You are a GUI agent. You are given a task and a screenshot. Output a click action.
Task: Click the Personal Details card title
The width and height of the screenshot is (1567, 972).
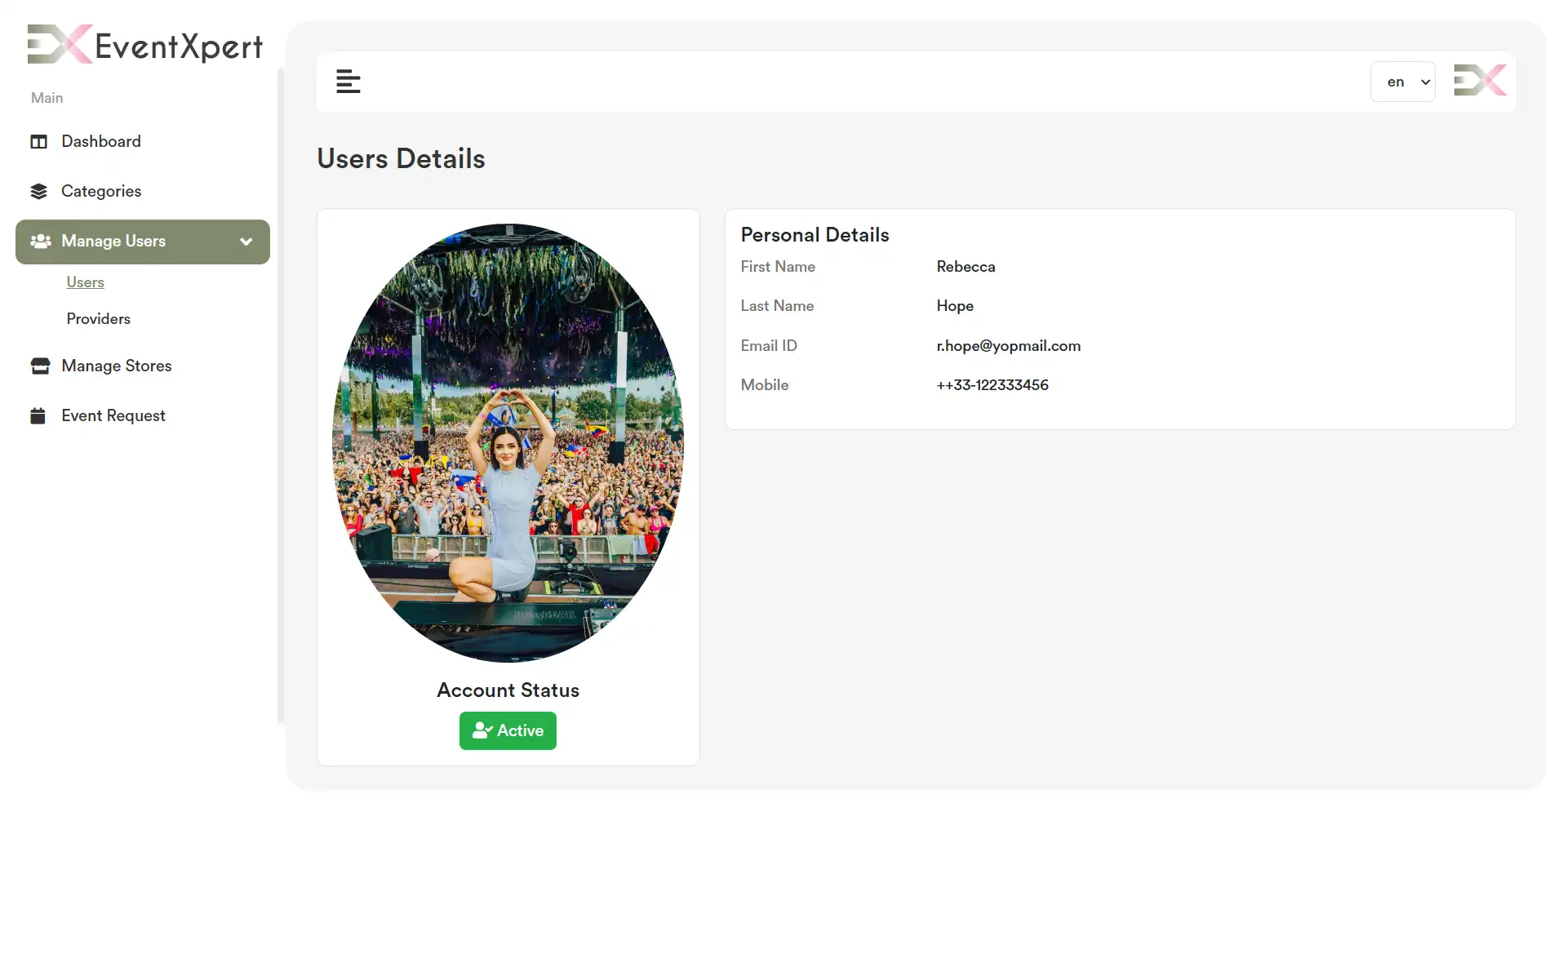815,235
